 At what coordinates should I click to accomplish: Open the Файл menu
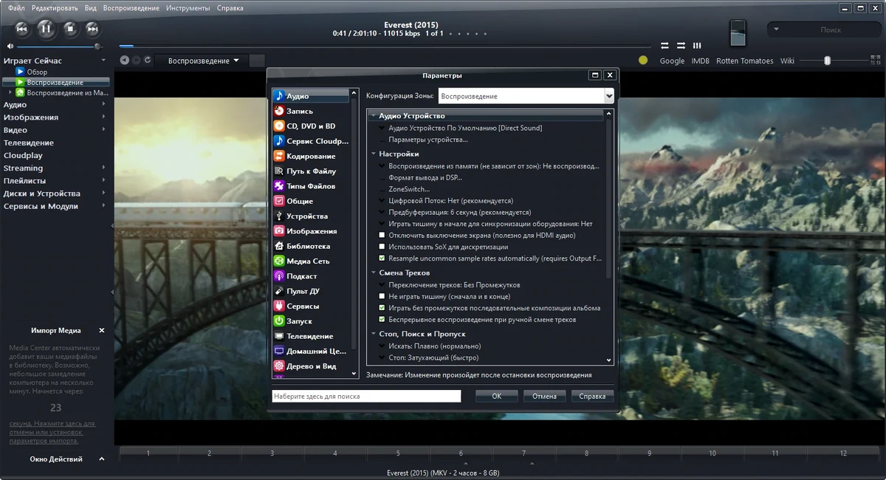coord(16,8)
